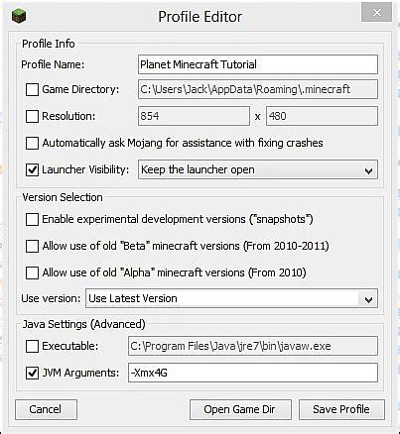Open the Launcher Visibility dropdown
This screenshot has height=434, width=400.
point(258,169)
